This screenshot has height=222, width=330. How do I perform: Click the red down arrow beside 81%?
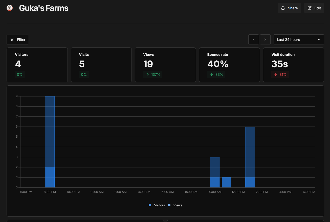pos(275,75)
